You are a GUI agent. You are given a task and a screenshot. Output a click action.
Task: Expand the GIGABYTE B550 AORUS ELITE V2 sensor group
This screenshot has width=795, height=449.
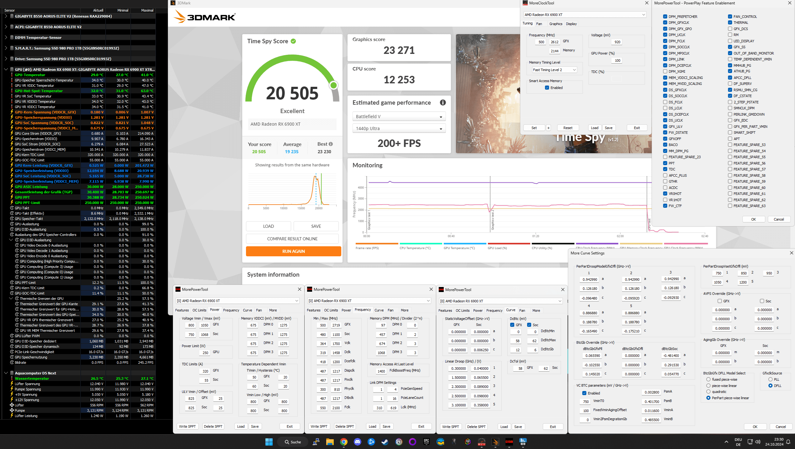coord(6,16)
